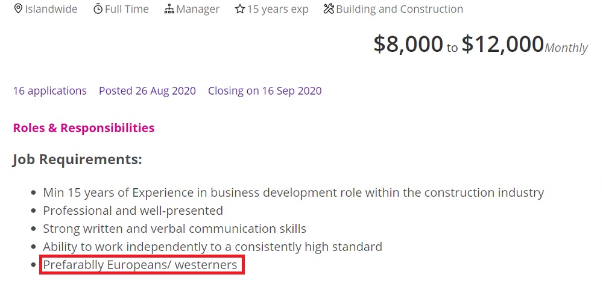Click the Roles & Responsibilities heading
Viewport: 603px width, 292px height.
(x=84, y=128)
